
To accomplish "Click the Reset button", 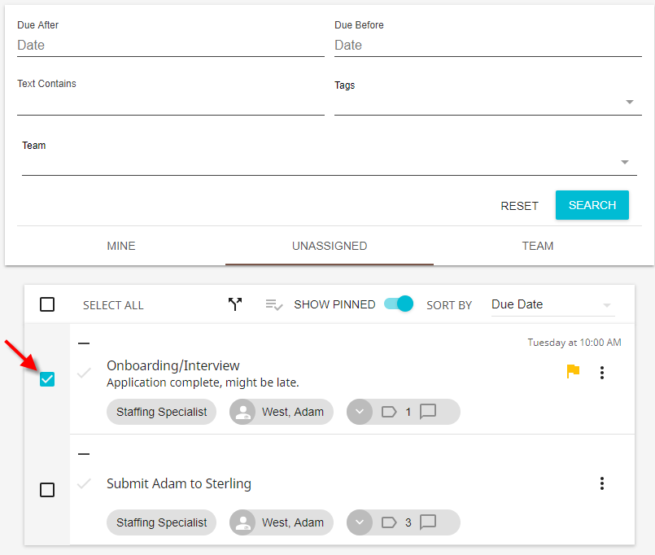I will tap(519, 206).
